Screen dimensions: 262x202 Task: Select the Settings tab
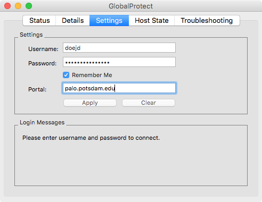(109, 21)
